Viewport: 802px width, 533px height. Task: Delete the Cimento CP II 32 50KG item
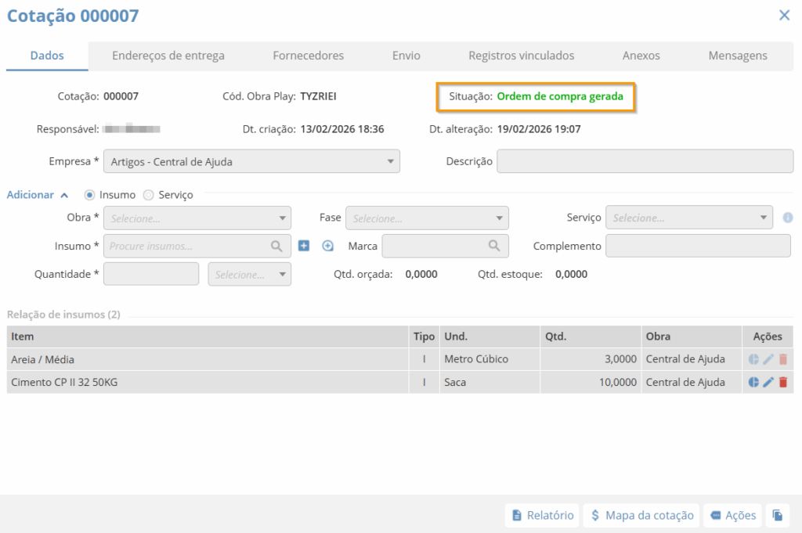point(782,382)
